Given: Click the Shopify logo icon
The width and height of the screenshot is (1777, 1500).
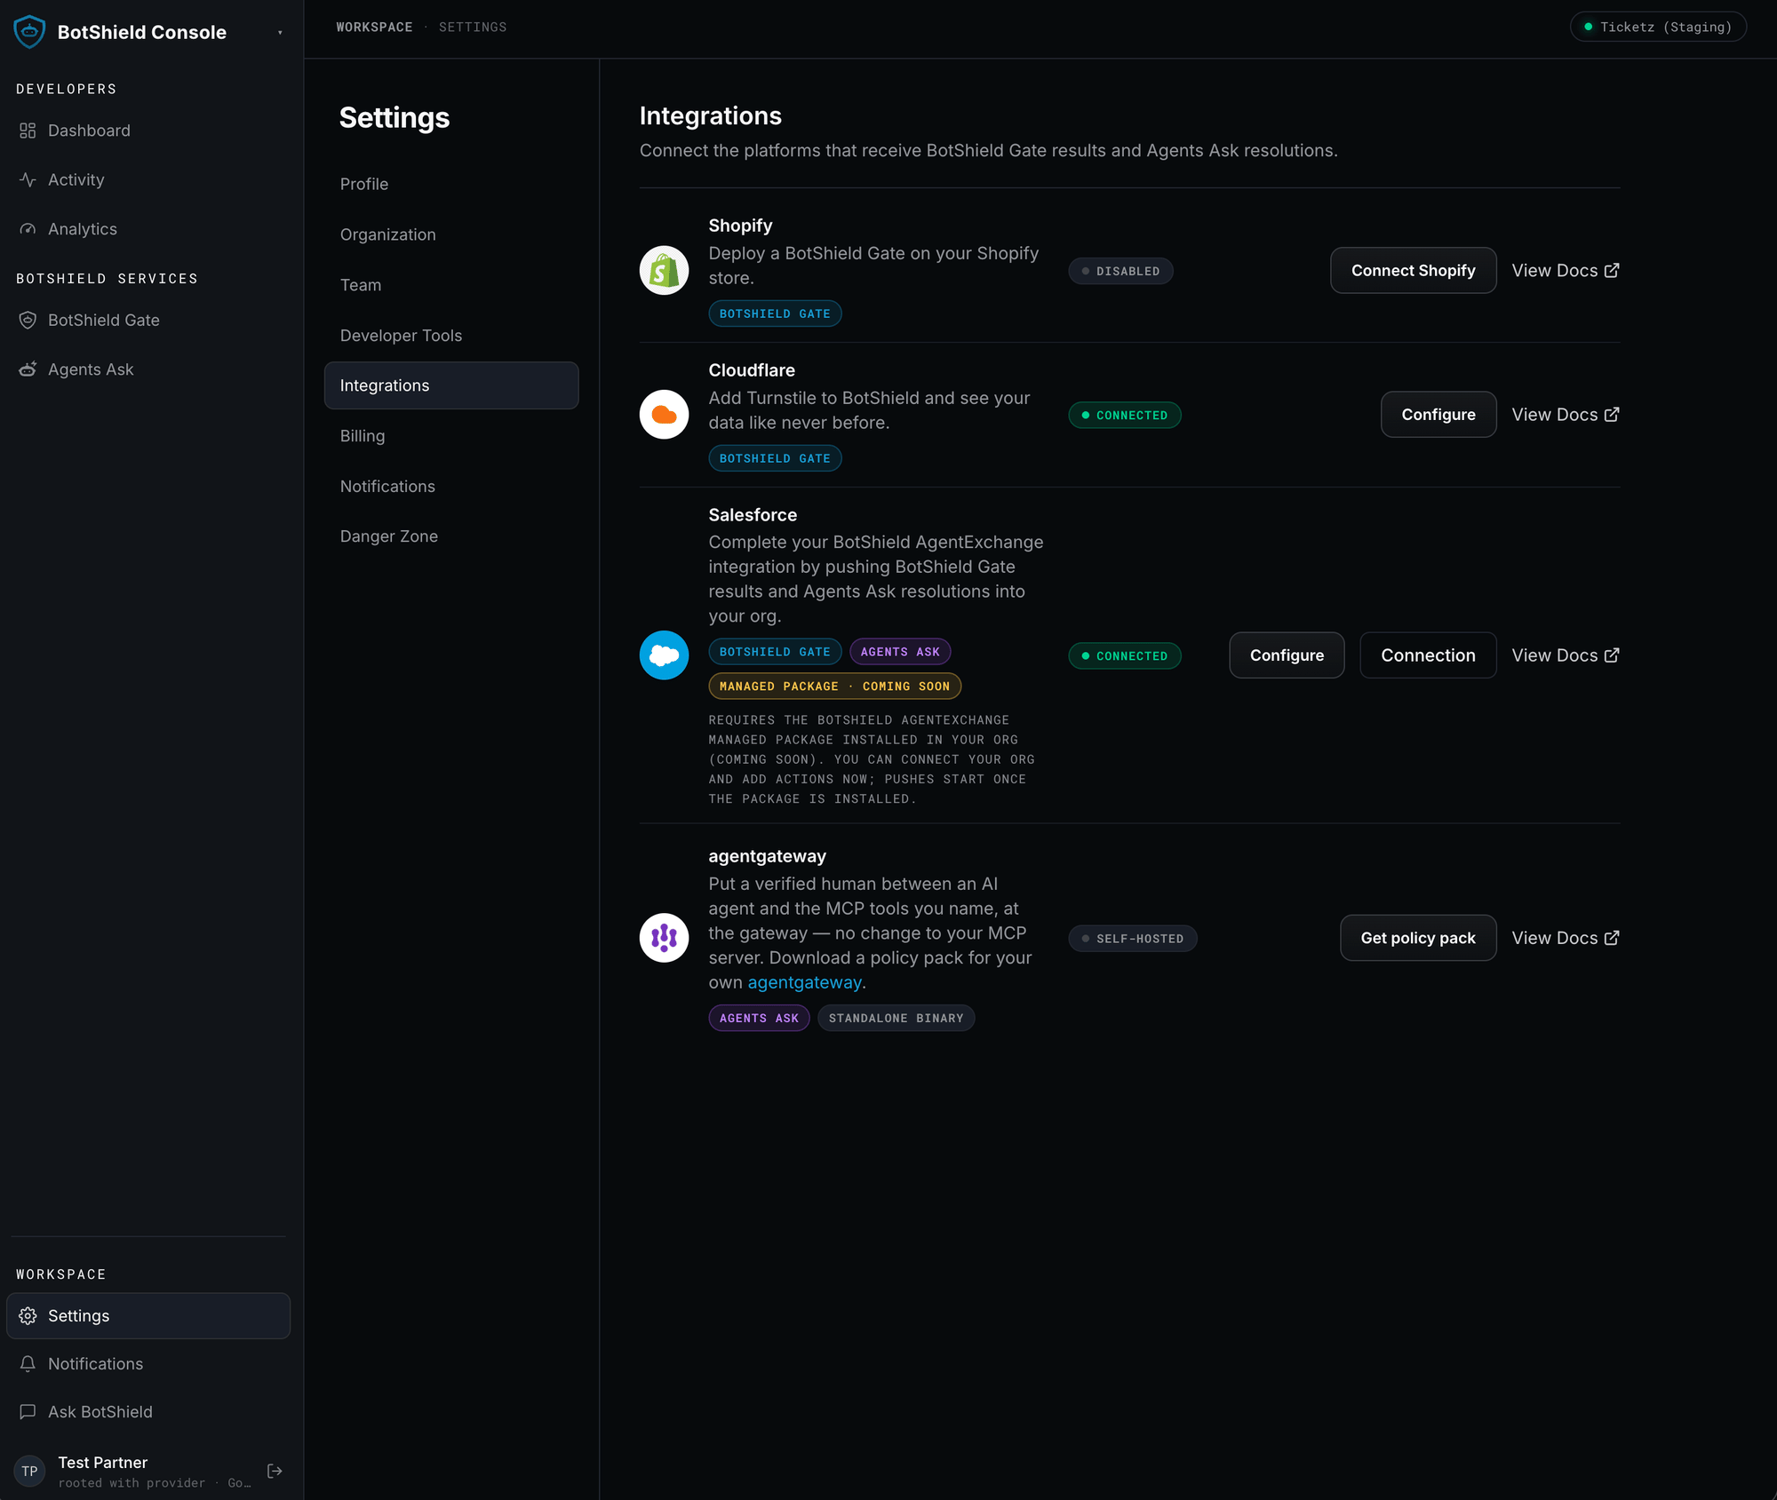Looking at the screenshot, I should (664, 270).
